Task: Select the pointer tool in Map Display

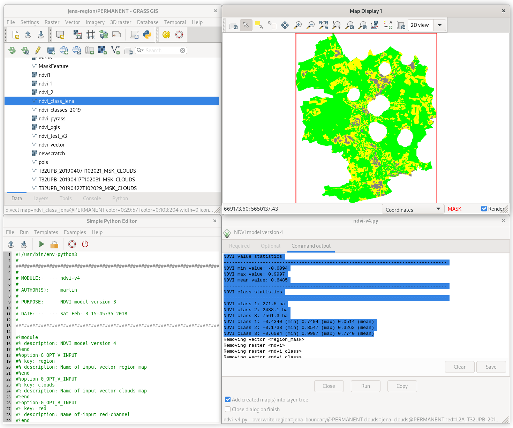Action: 246,25
